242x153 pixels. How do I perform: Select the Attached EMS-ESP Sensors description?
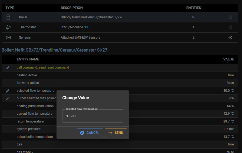tap(80, 38)
